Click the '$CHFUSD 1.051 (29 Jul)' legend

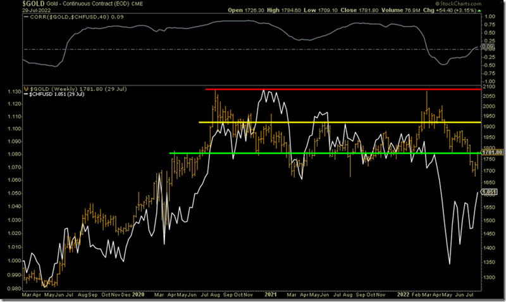point(54,94)
